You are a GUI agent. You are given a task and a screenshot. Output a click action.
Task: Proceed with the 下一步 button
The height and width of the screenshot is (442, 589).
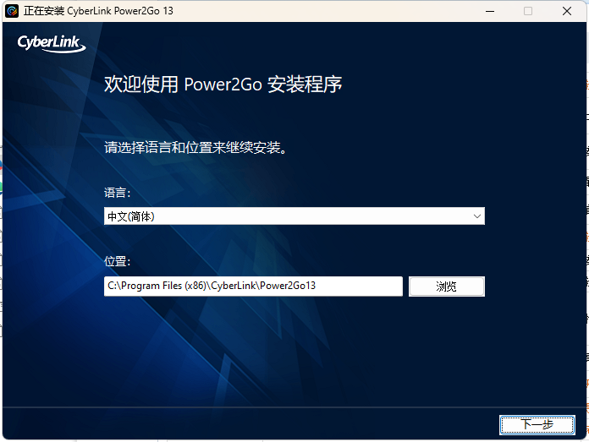[537, 424]
